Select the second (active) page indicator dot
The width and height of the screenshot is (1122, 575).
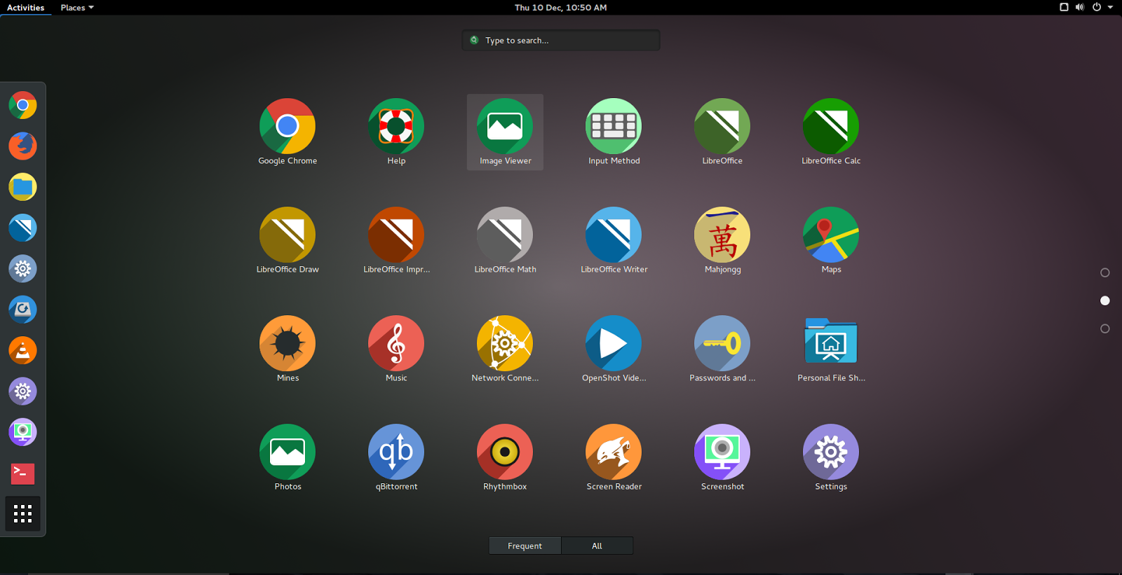(x=1105, y=300)
